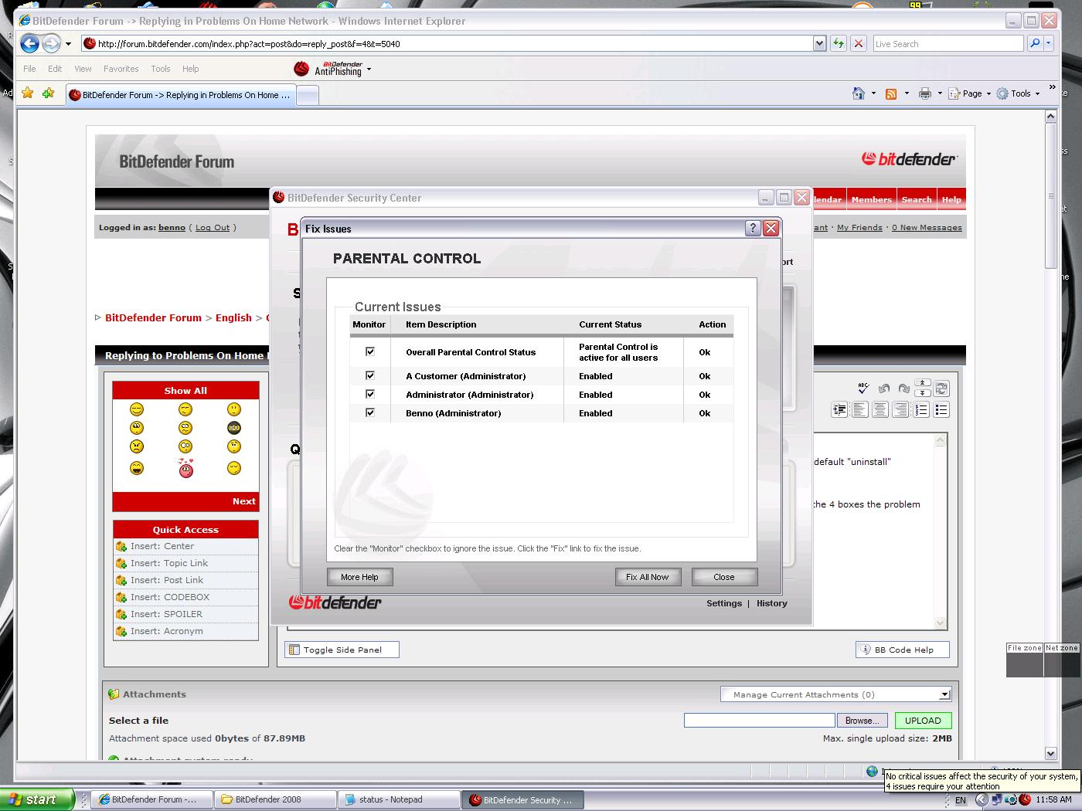Image resolution: width=1082 pixels, height=811 pixels.
Task: Click the redo arrow in post editor
Action: pos(903,389)
